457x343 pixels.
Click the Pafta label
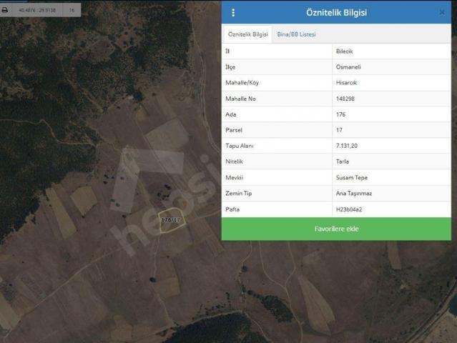232,209
